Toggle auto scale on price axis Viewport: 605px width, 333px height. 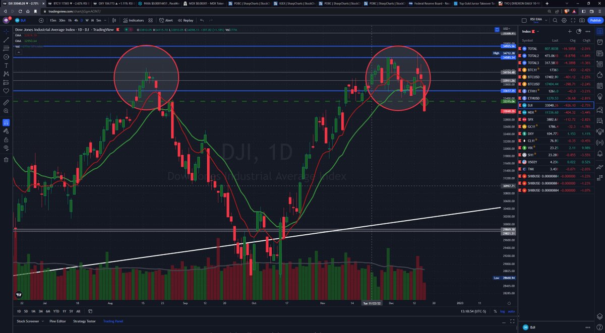512,311
